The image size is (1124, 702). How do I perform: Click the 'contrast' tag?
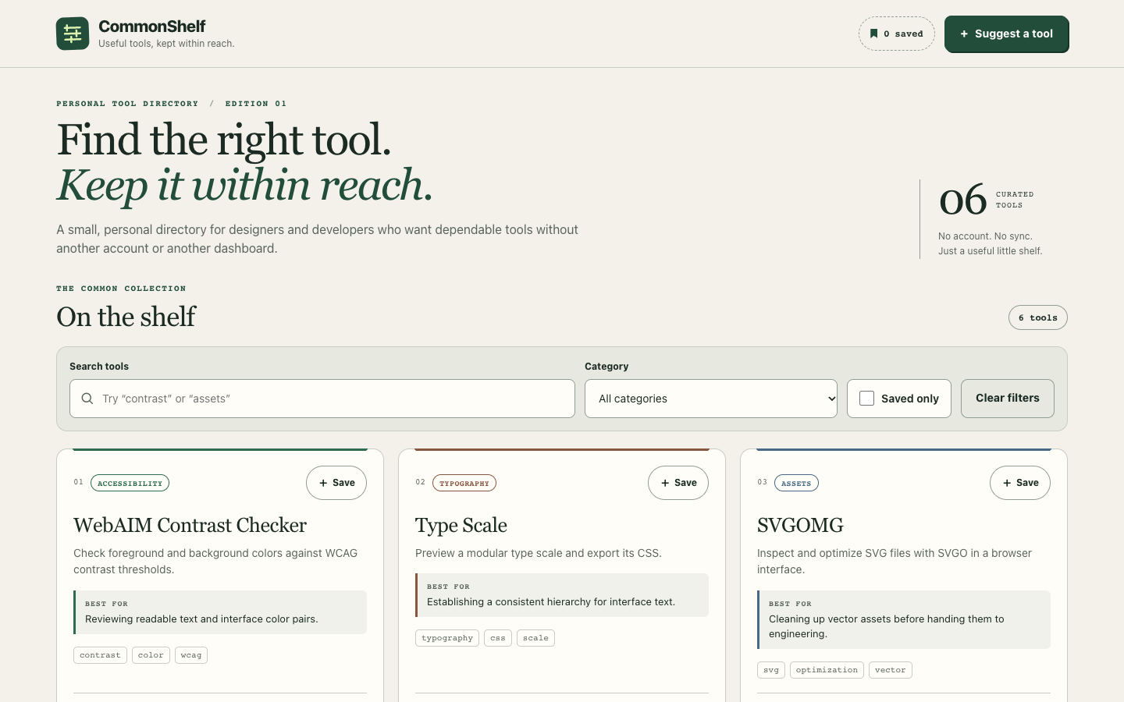[x=100, y=655]
